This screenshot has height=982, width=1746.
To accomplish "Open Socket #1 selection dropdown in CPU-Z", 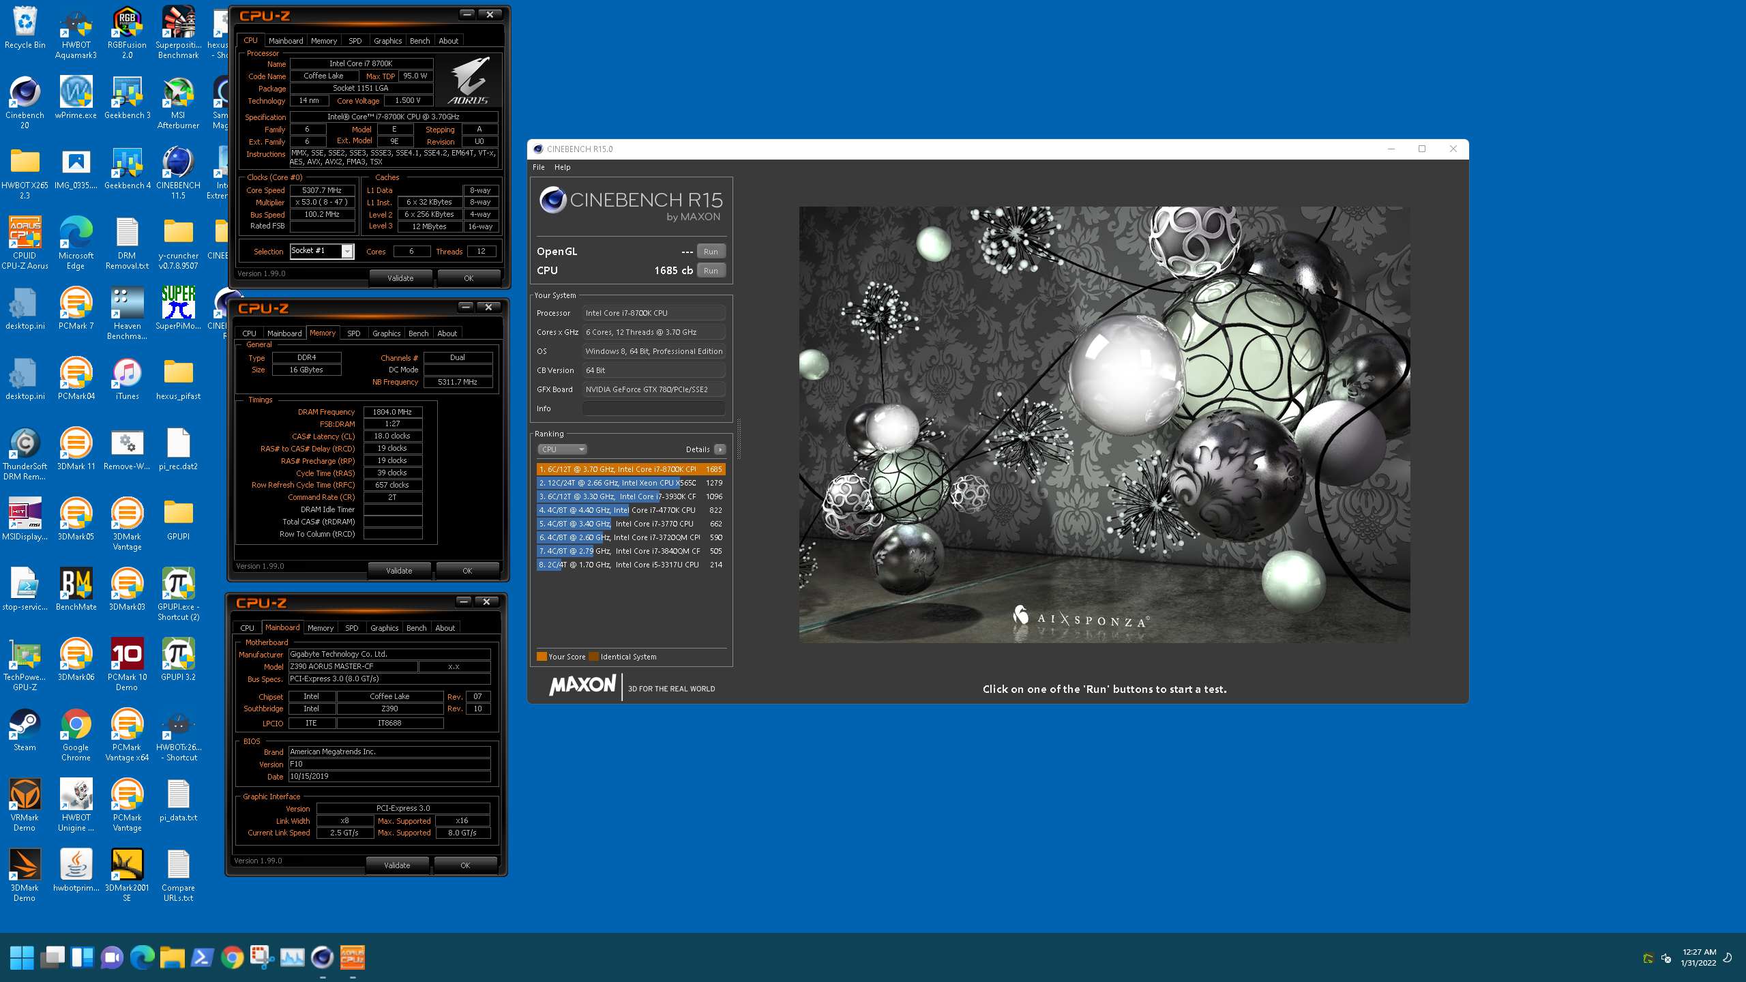I will 322,251.
